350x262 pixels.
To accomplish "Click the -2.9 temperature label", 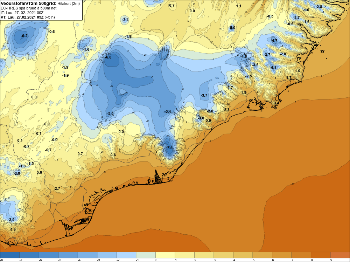I will [11, 220].
